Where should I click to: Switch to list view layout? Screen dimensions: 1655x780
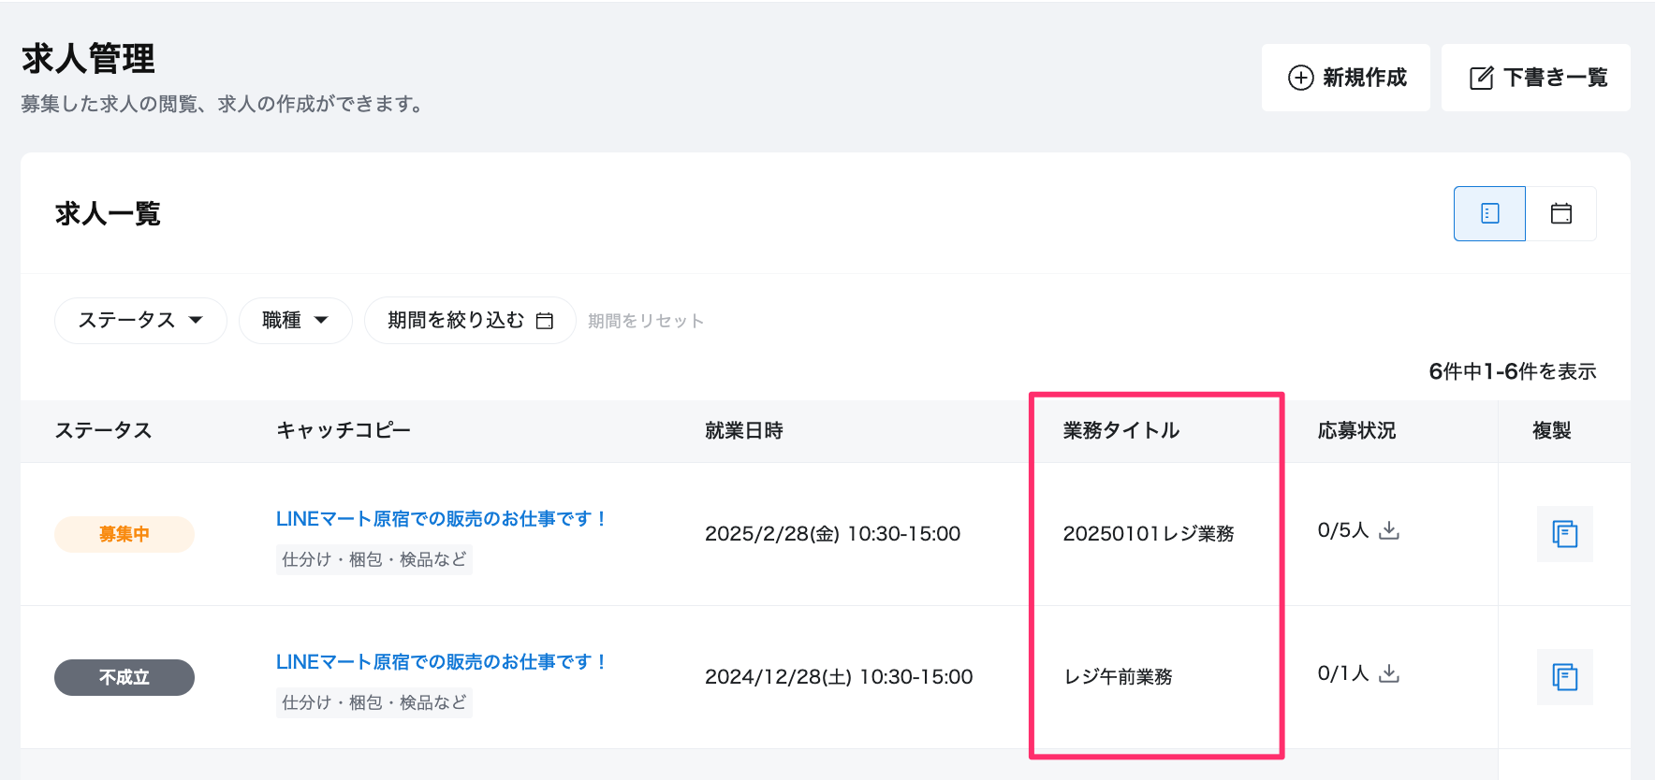[1489, 213]
